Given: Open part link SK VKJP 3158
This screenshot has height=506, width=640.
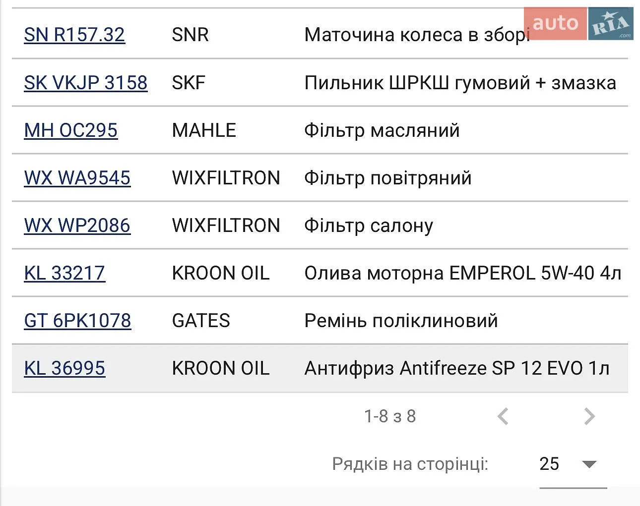Looking at the screenshot, I should [86, 83].
